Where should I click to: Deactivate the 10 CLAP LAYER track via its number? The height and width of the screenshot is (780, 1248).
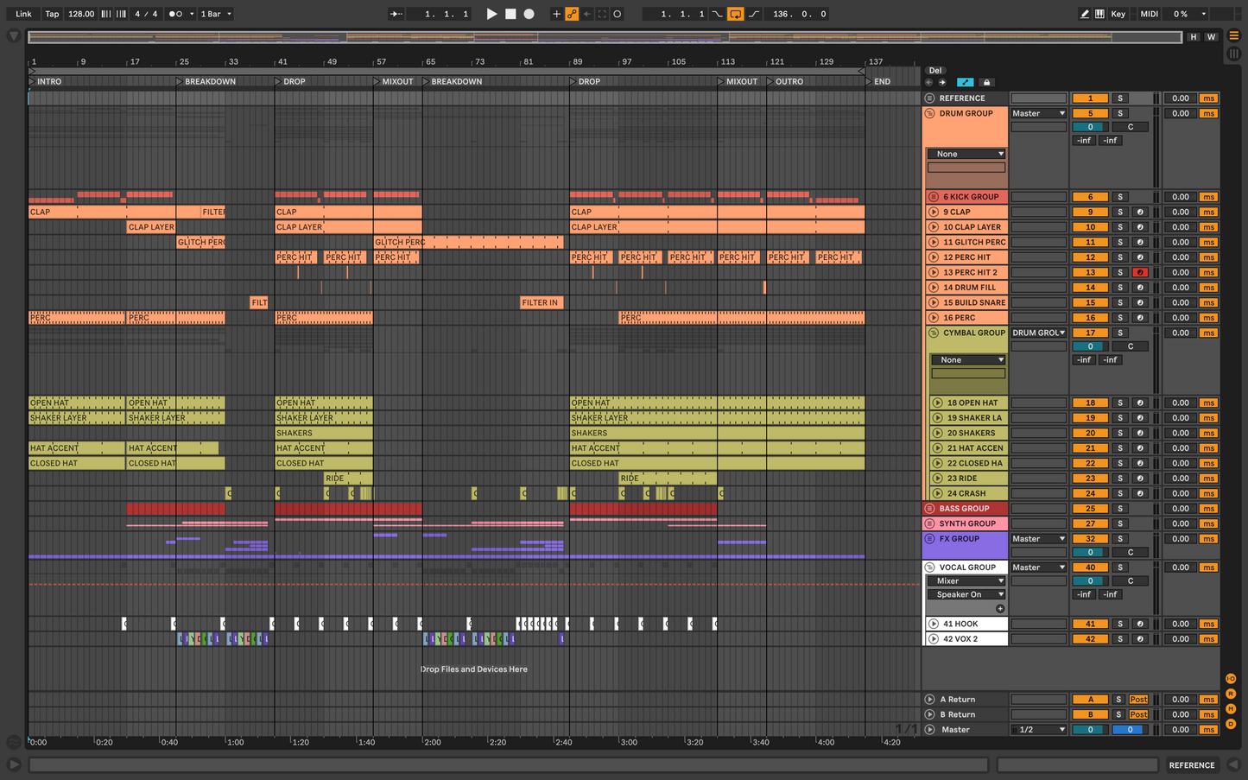pyautogui.click(x=1090, y=227)
